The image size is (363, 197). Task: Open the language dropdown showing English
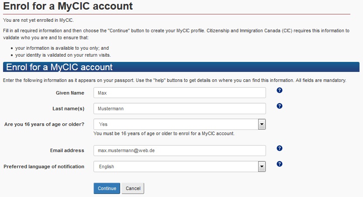point(180,166)
